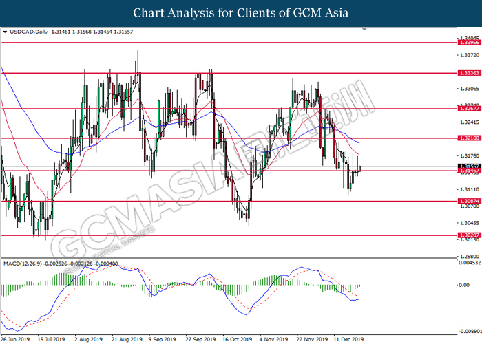
Task: Click the MACD scale value 0.004532
Action: [468, 263]
